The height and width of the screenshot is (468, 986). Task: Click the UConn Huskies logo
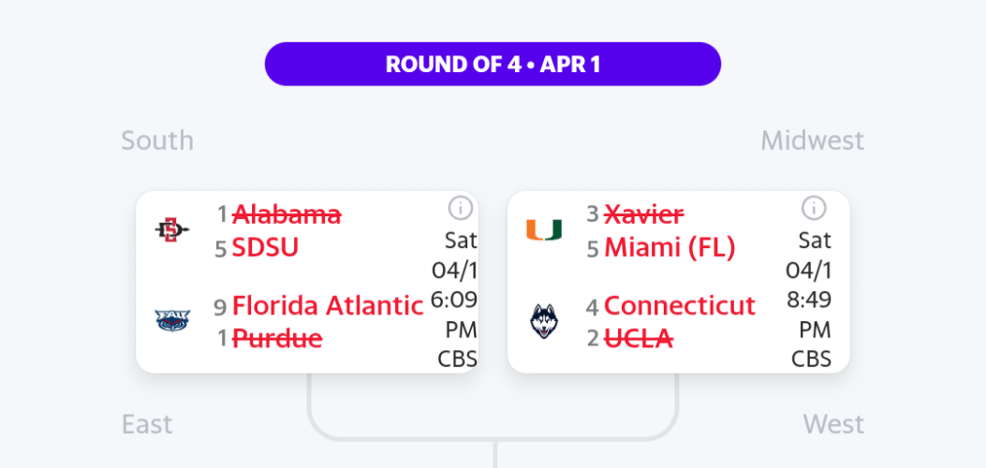point(544,321)
